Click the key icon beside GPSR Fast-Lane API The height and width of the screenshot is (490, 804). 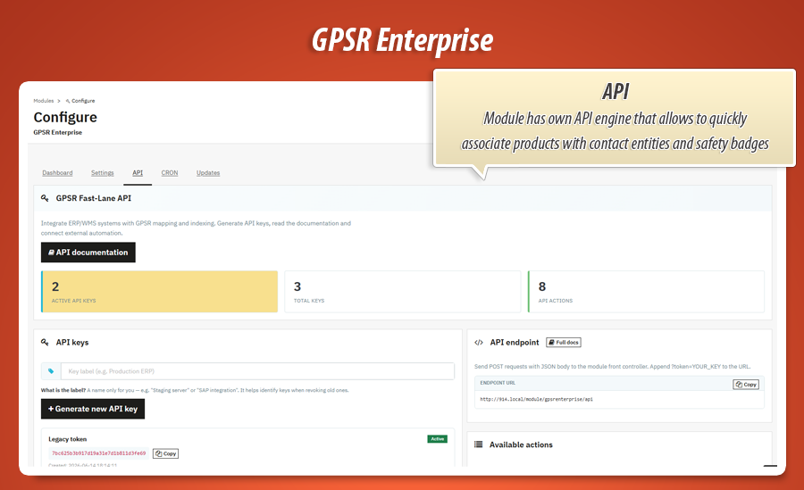[46, 198]
